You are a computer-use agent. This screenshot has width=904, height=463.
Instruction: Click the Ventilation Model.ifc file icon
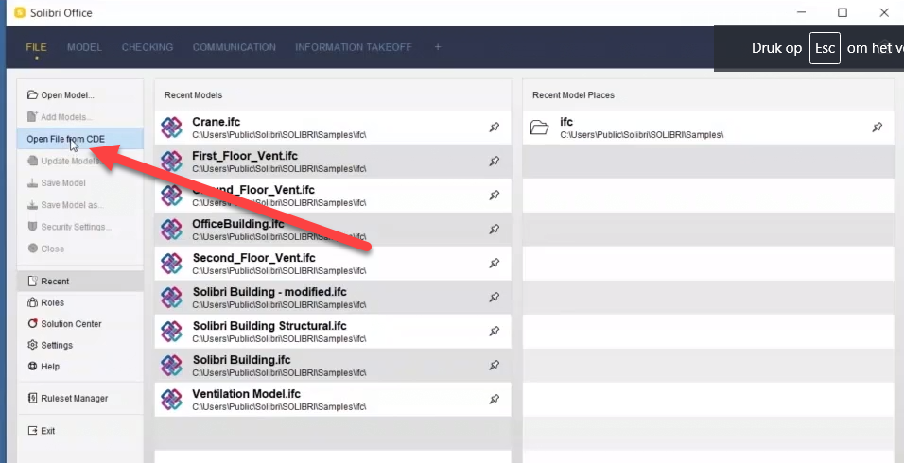(171, 400)
